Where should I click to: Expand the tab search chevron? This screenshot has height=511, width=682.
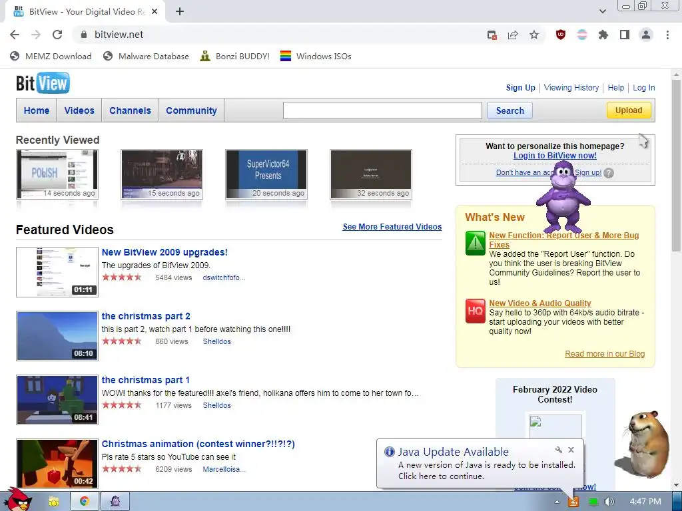coord(602,11)
